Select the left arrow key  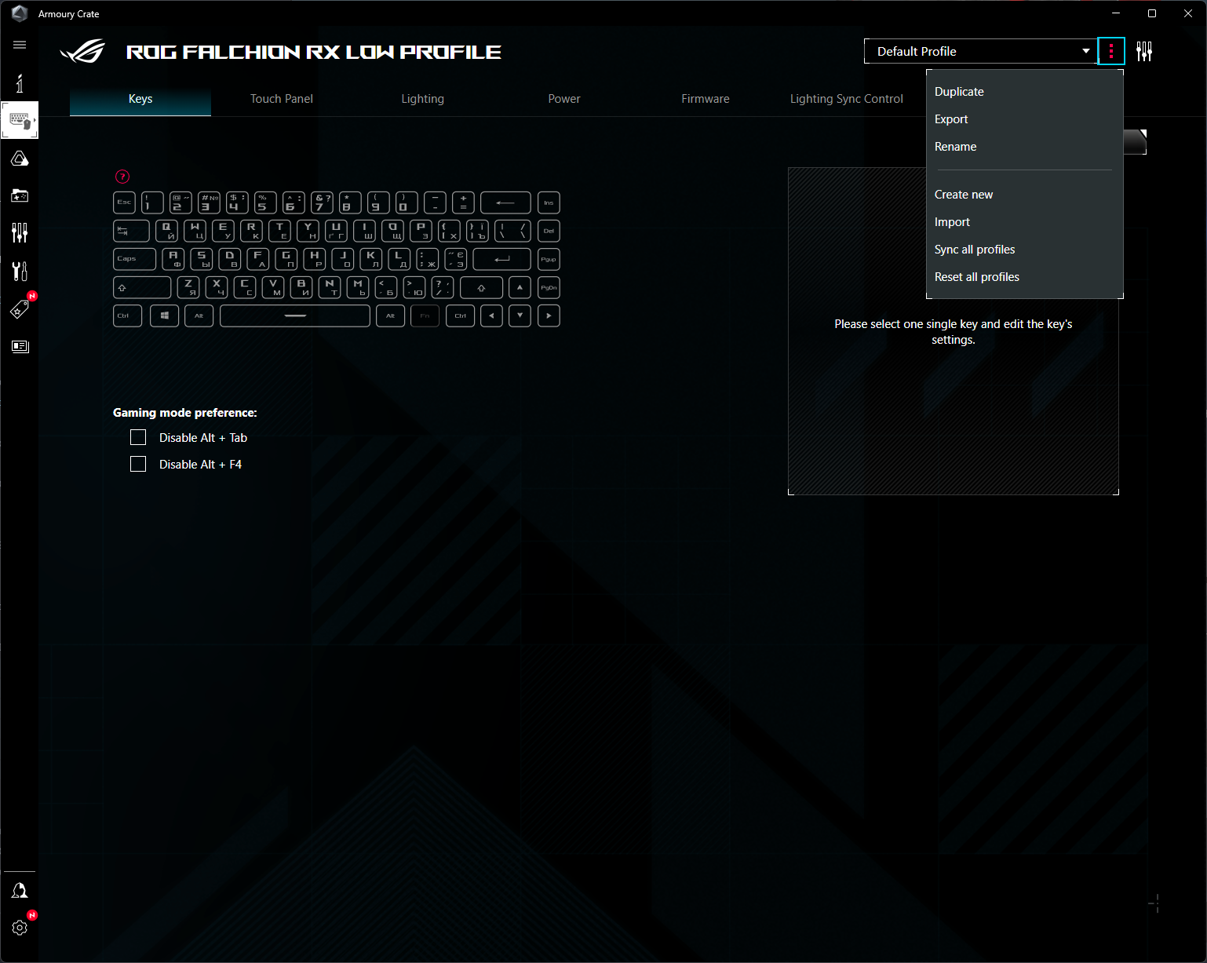(x=491, y=316)
